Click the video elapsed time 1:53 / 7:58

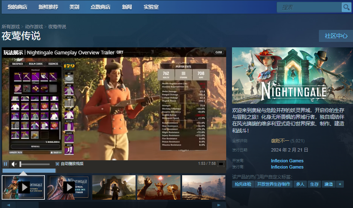[207, 164]
